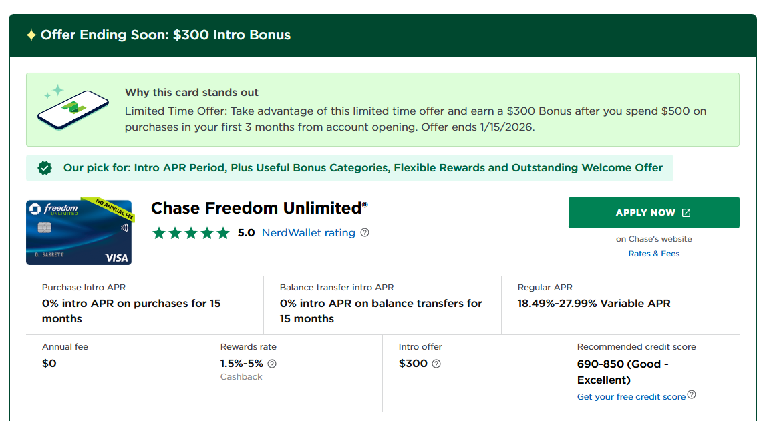759x421 pixels.
Task: Click the five-star rating icons
Action: (x=190, y=233)
